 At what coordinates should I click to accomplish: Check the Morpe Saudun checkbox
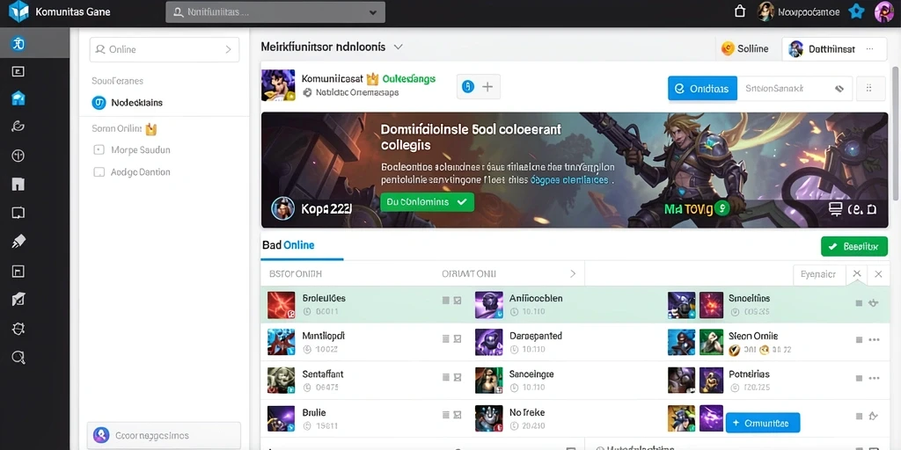click(99, 149)
